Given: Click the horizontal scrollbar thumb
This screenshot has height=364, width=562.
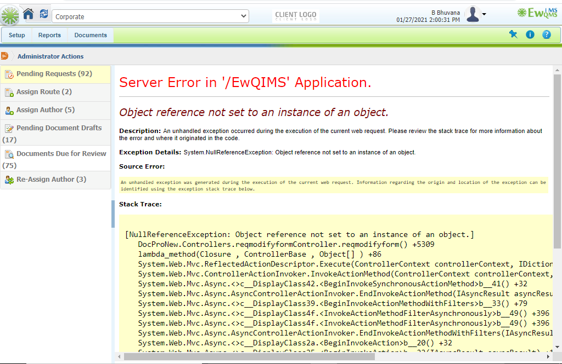Looking at the screenshot, I should coord(249,356).
